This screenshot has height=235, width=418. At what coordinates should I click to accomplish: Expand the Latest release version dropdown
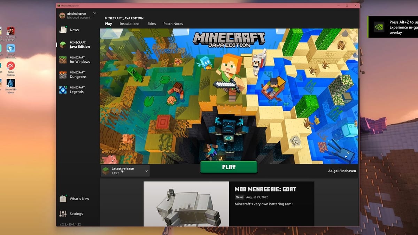tap(146, 171)
